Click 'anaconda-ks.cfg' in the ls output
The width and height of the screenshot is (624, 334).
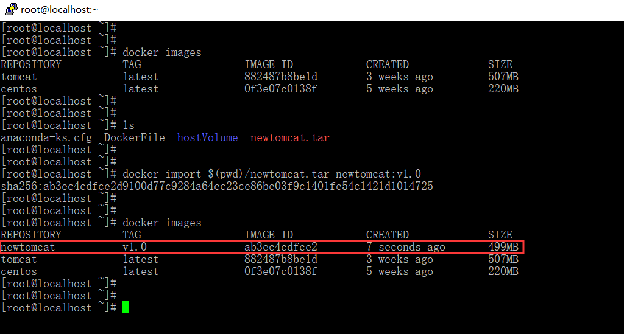pos(46,138)
